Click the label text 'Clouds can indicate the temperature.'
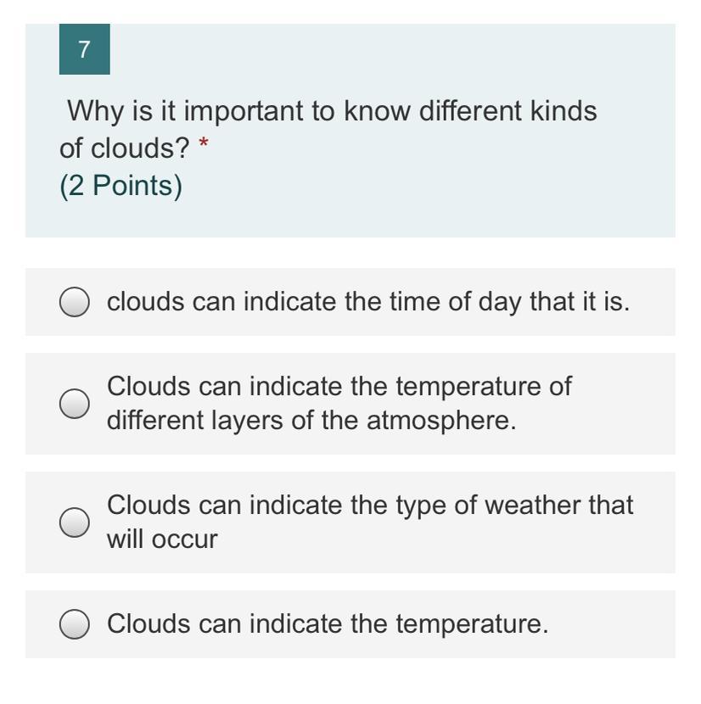 [x=328, y=624]
